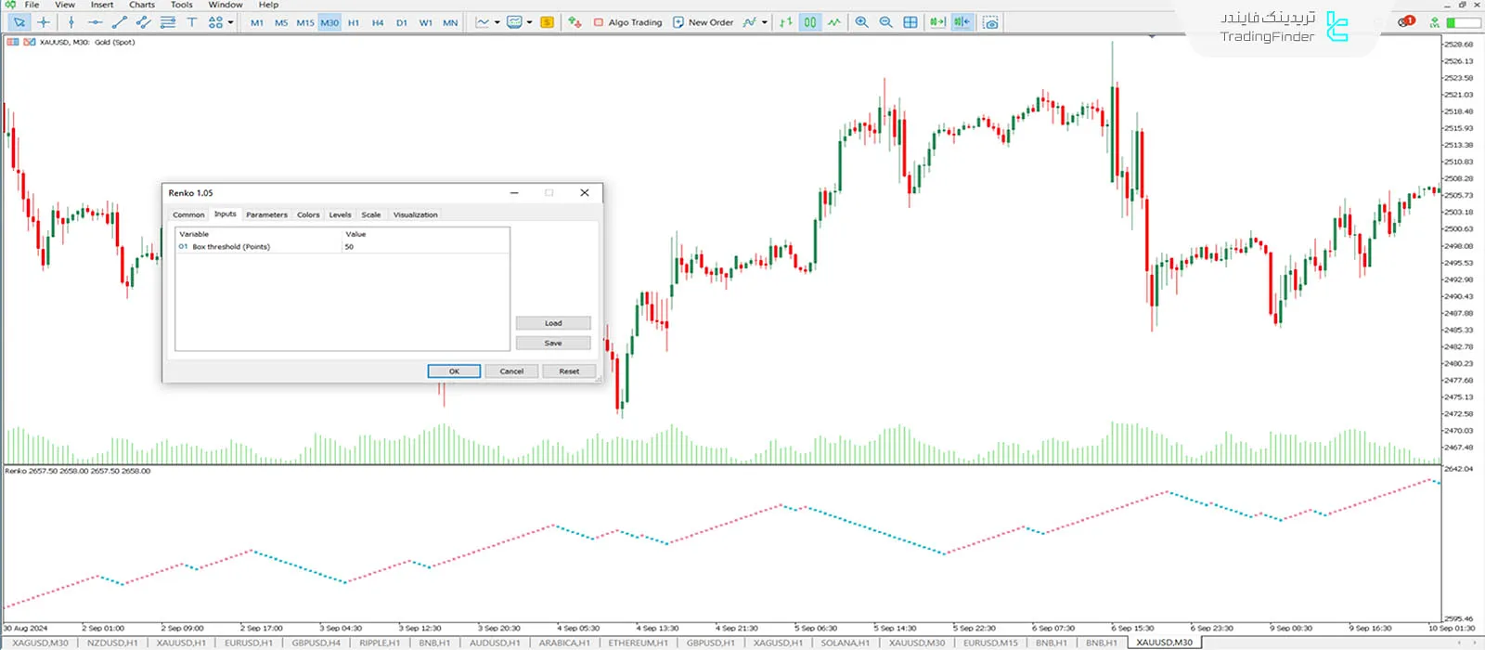Image resolution: width=1485 pixels, height=650 pixels.
Task: Open the Charts menu
Action: pyautogui.click(x=141, y=5)
